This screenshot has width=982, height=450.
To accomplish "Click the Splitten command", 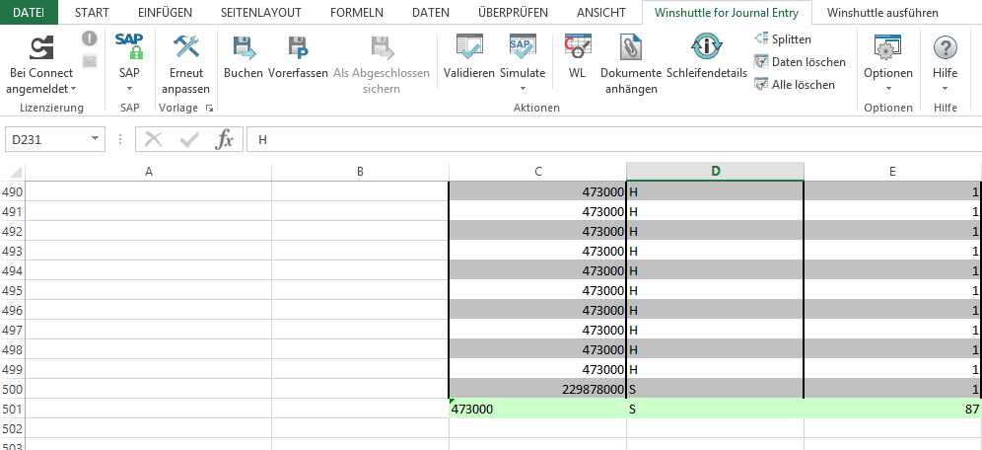I will (783, 39).
